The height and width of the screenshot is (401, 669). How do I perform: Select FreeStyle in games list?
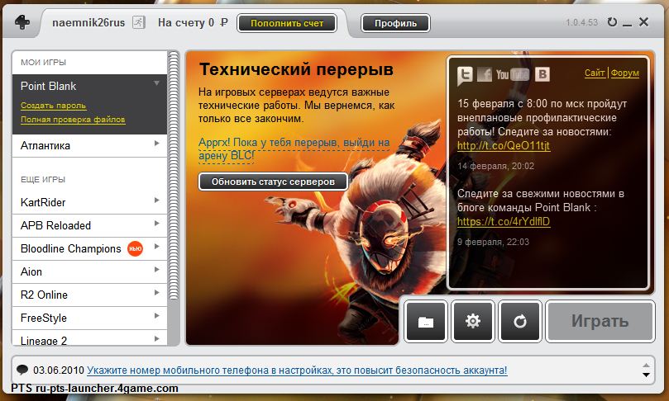coord(89,318)
